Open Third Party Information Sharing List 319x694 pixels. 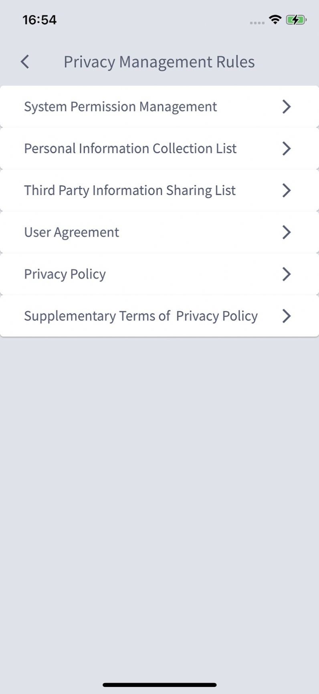(x=130, y=190)
